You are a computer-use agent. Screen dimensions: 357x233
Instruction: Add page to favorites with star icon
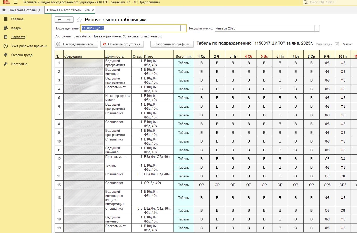click(x=79, y=20)
